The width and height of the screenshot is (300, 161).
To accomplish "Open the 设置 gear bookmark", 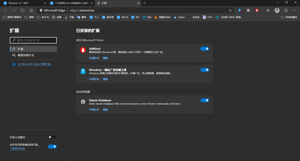I will point(57,17).
